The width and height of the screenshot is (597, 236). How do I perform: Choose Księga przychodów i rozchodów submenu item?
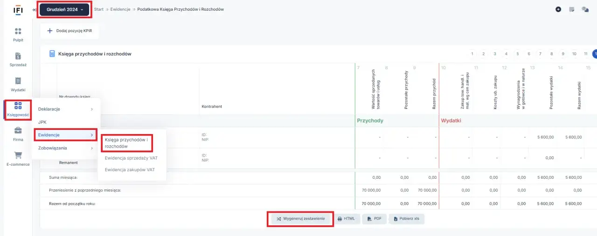click(126, 143)
